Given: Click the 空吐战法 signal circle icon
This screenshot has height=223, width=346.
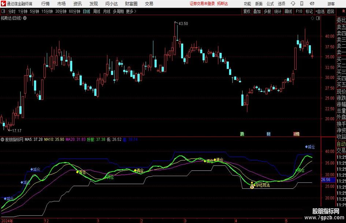Looking at the screenshot, I should tap(252, 187).
